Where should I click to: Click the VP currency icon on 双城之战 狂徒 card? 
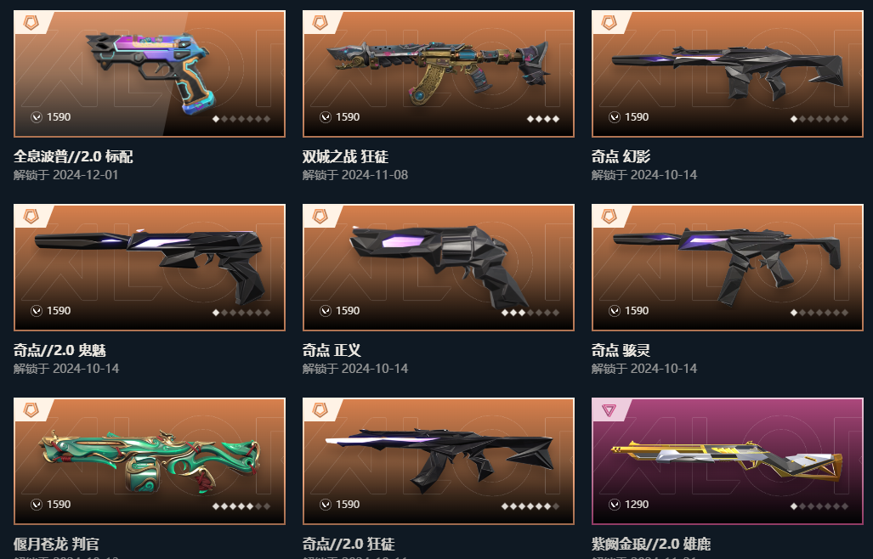point(326,116)
